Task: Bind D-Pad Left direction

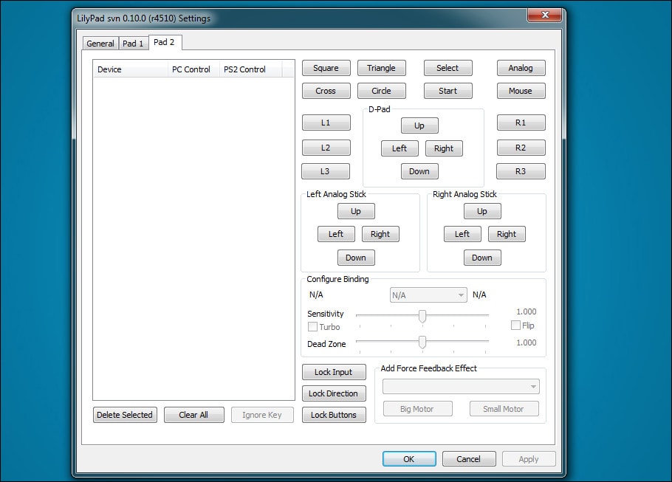Action: click(x=400, y=148)
